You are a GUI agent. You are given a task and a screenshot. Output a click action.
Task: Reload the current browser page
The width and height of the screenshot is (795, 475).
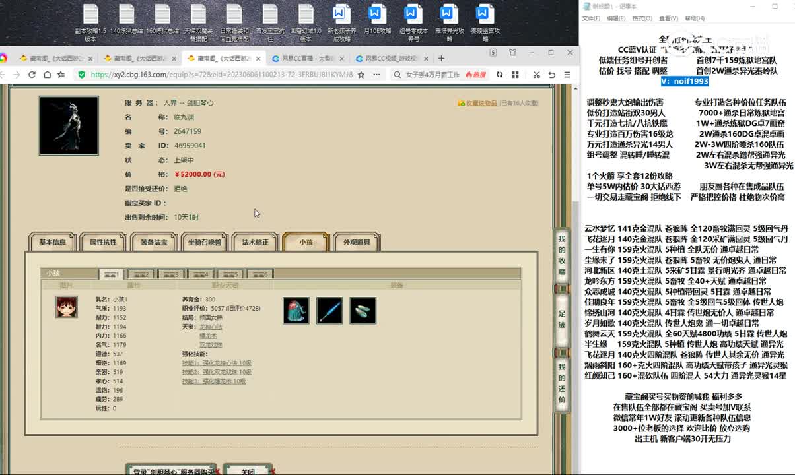coord(32,75)
